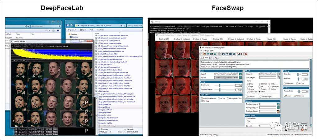Collapse the Faces panel header

pyautogui.click(x=221, y=71)
